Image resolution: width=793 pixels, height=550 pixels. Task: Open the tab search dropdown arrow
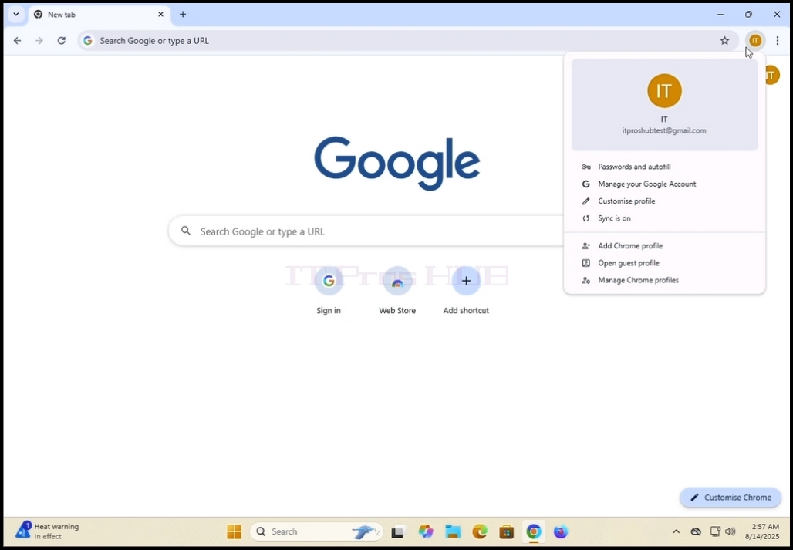(15, 14)
